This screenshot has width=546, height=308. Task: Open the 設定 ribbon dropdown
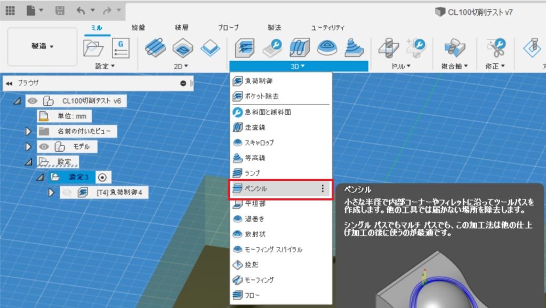pyautogui.click(x=105, y=66)
